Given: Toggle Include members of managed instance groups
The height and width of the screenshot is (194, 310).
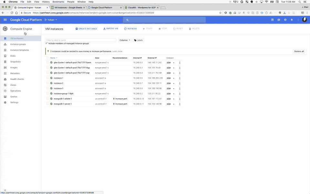Looking at the screenshot, I should (46, 43).
